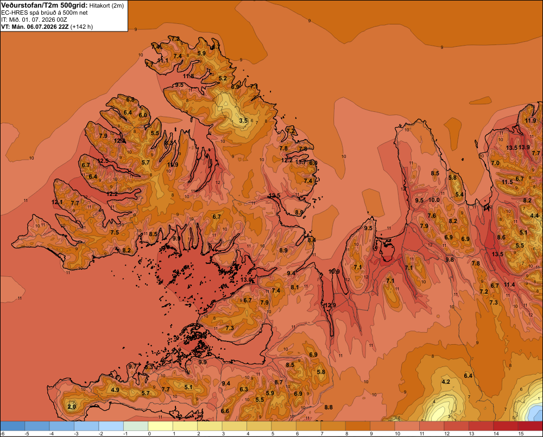Click the 5.4 temperature value
This screenshot has height=437, width=543.
click(x=459, y=194)
